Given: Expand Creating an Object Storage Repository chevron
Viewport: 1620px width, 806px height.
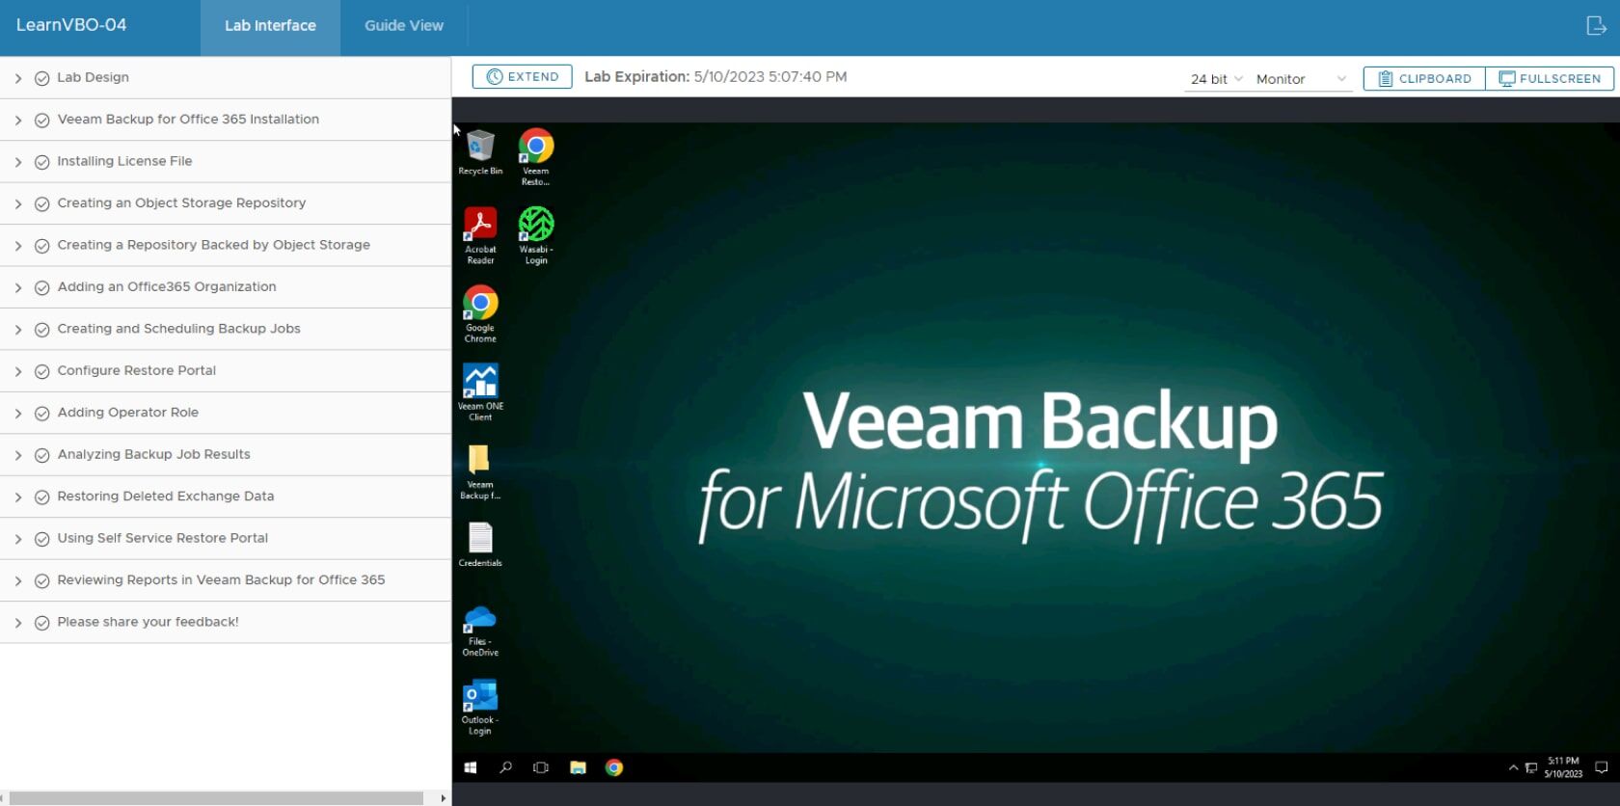Looking at the screenshot, I should point(18,203).
